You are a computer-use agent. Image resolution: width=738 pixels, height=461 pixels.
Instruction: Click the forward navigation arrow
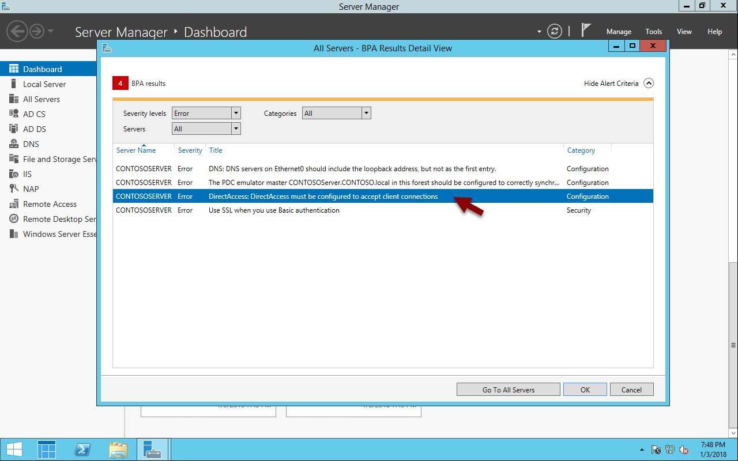pyautogui.click(x=37, y=31)
